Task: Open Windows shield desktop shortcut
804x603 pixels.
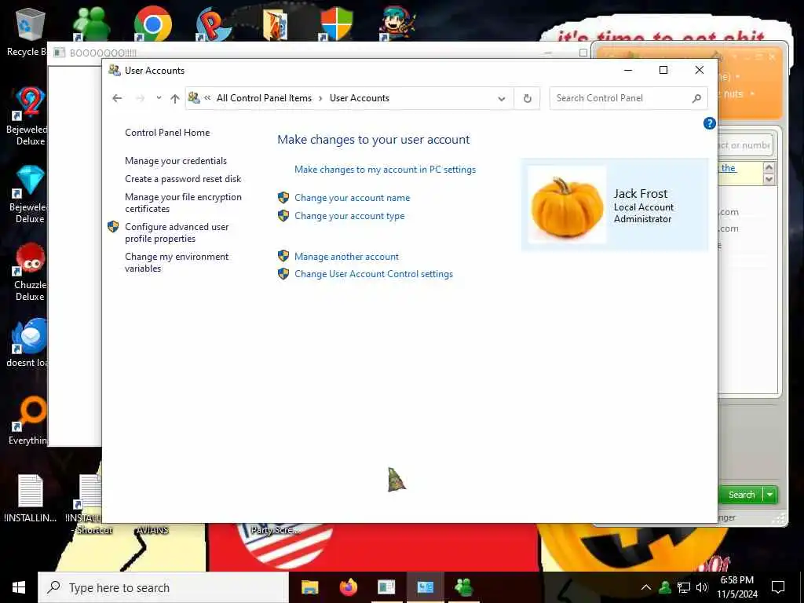Action: 336,24
